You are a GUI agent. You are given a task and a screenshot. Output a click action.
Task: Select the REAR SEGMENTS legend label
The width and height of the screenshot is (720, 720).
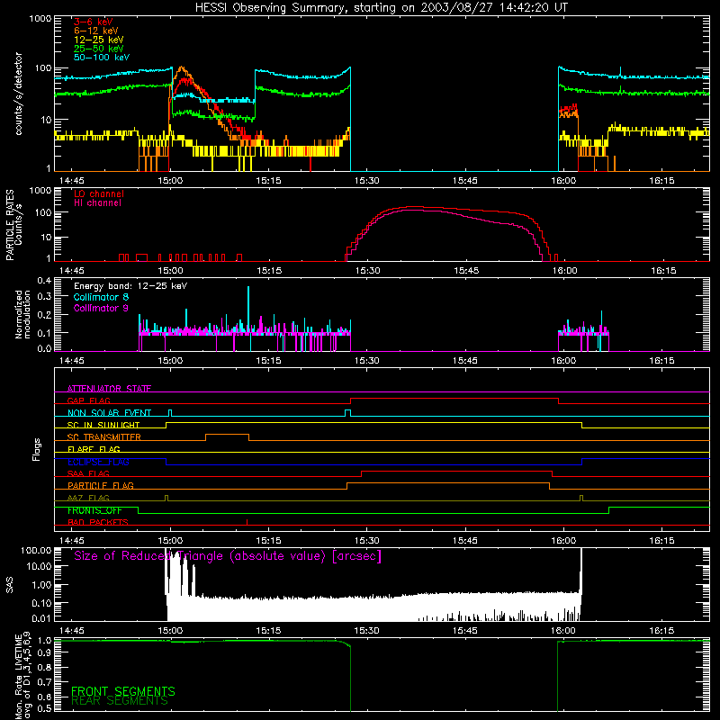coord(120,701)
